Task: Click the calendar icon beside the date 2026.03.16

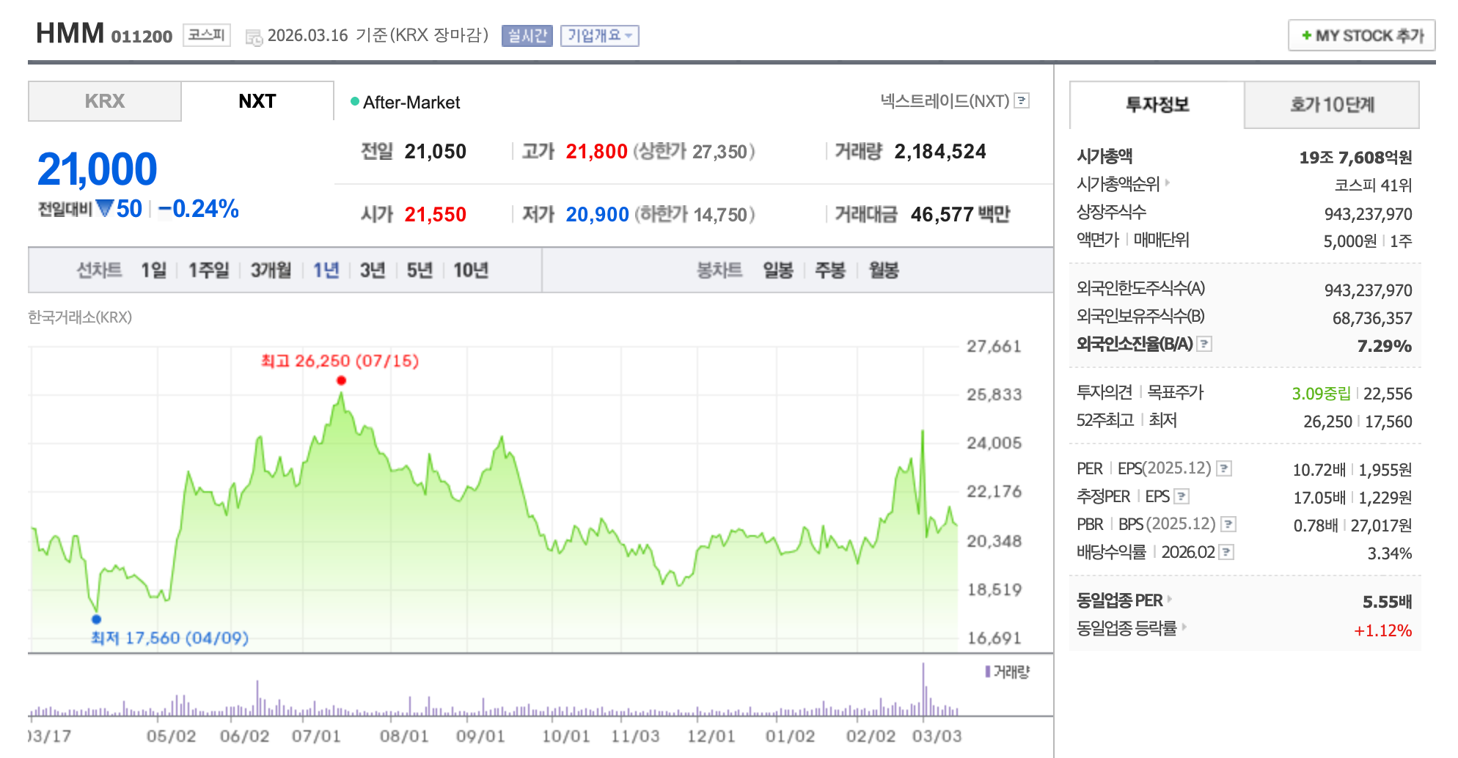Action: [254, 37]
